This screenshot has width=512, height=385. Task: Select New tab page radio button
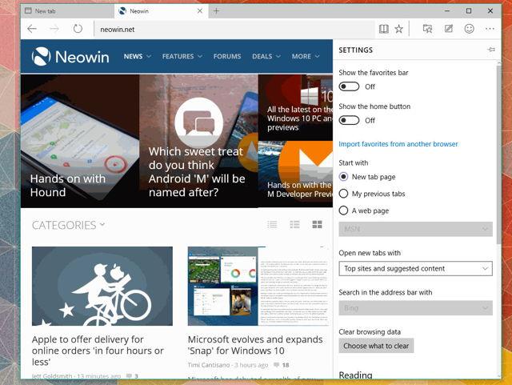click(343, 177)
